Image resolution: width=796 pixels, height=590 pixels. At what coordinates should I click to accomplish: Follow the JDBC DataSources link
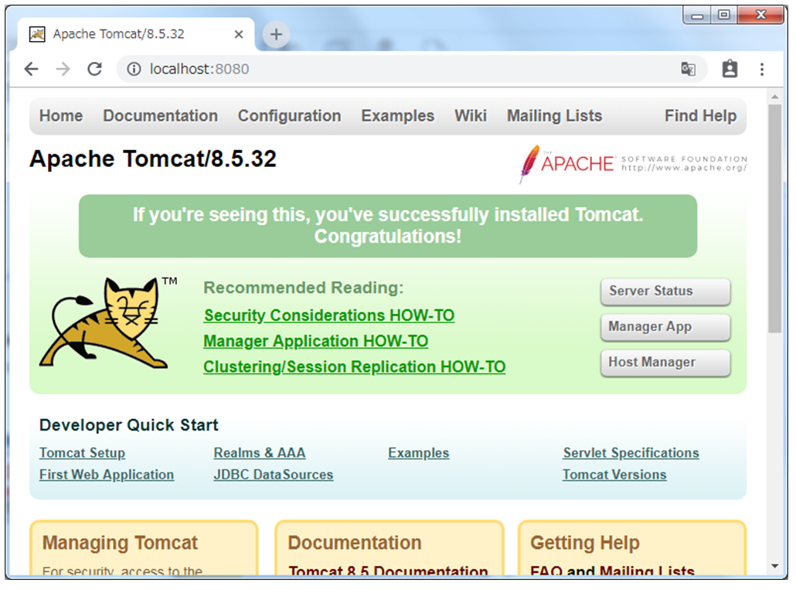[x=273, y=475]
